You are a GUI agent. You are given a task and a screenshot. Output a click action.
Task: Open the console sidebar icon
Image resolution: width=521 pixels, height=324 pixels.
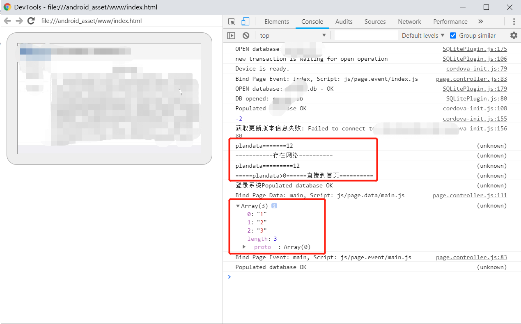pos(231,35)
